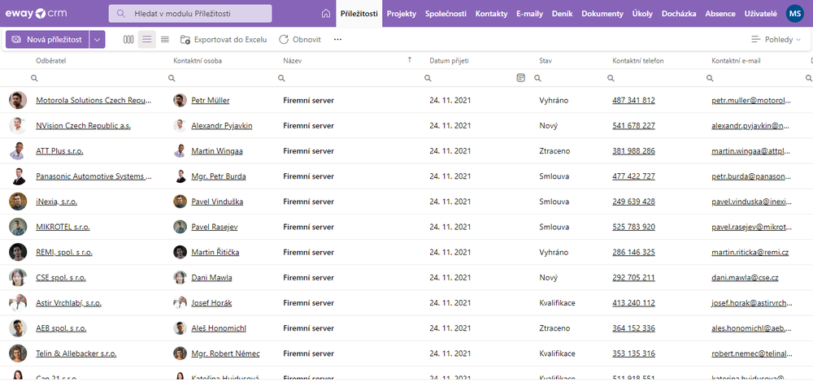This screenshot has height=386, width=813.
Task: Click Petr Müller contact avatar
Action: tap(180, 101)
